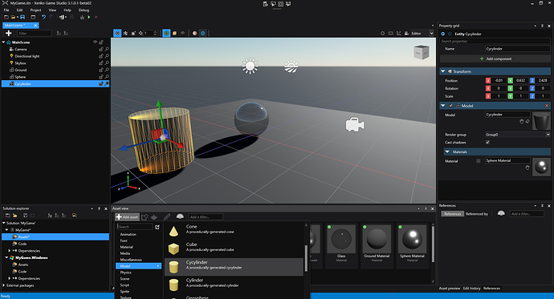Close the MainScene tab with its X
The height and width of the screenshot is (299, 554).
pos(35,26)
